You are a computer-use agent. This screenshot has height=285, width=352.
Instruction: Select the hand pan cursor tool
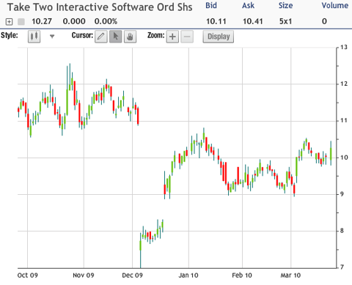(x=130, y=37)
